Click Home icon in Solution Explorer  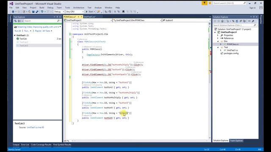222,21
